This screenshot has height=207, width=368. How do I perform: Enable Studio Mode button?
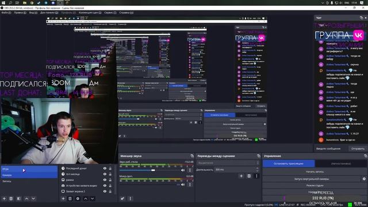click(315, 186)
